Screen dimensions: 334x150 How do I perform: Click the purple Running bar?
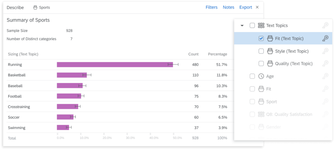tap(115, 65)
